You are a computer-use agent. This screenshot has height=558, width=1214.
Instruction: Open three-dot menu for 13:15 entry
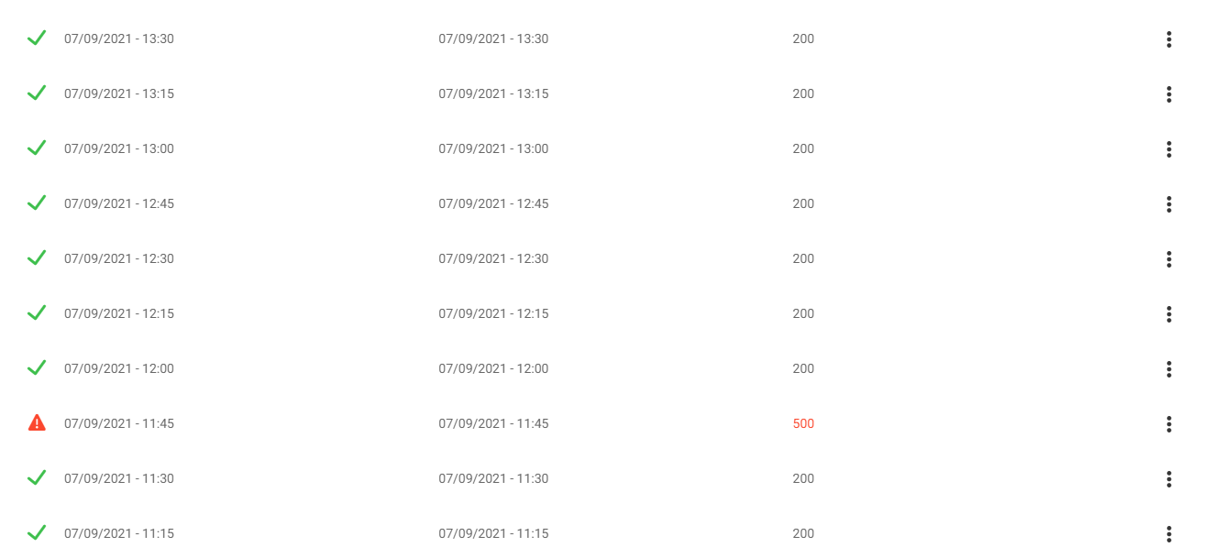click(x=1168, y=94)
